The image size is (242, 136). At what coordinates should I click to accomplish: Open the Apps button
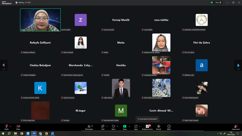click(x=136, y=127)
